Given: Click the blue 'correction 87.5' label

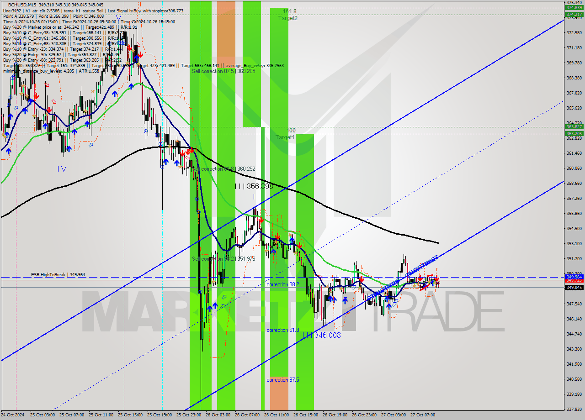Looking at the screenshot, I should (x=283, y=380).
